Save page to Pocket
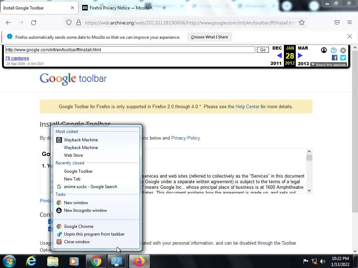This screenshot has height=268, width=358. pyautogui.click(x=337, y=22)
